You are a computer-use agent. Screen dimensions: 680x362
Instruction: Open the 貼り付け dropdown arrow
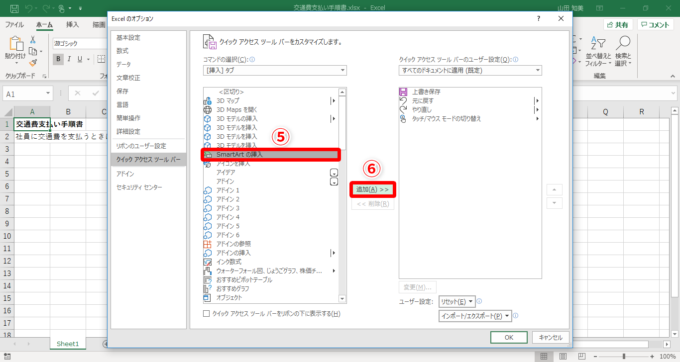pos(15,63)
